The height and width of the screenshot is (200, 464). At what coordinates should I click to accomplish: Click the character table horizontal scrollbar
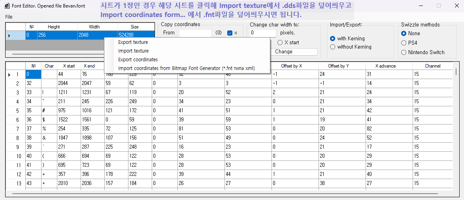[x=225, y=194]
